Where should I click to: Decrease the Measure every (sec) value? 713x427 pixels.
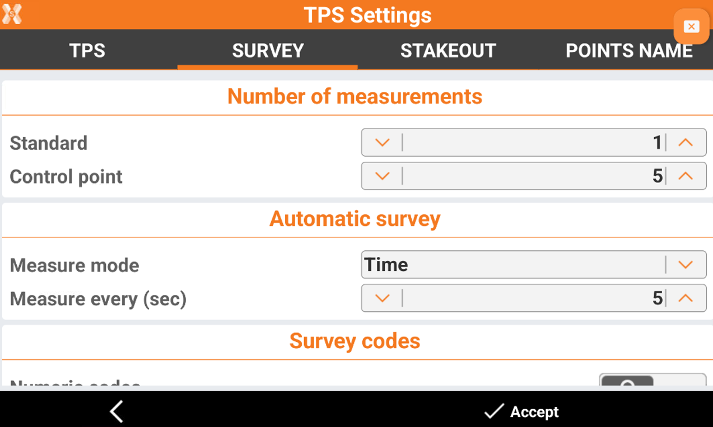[x=382, y=298]
